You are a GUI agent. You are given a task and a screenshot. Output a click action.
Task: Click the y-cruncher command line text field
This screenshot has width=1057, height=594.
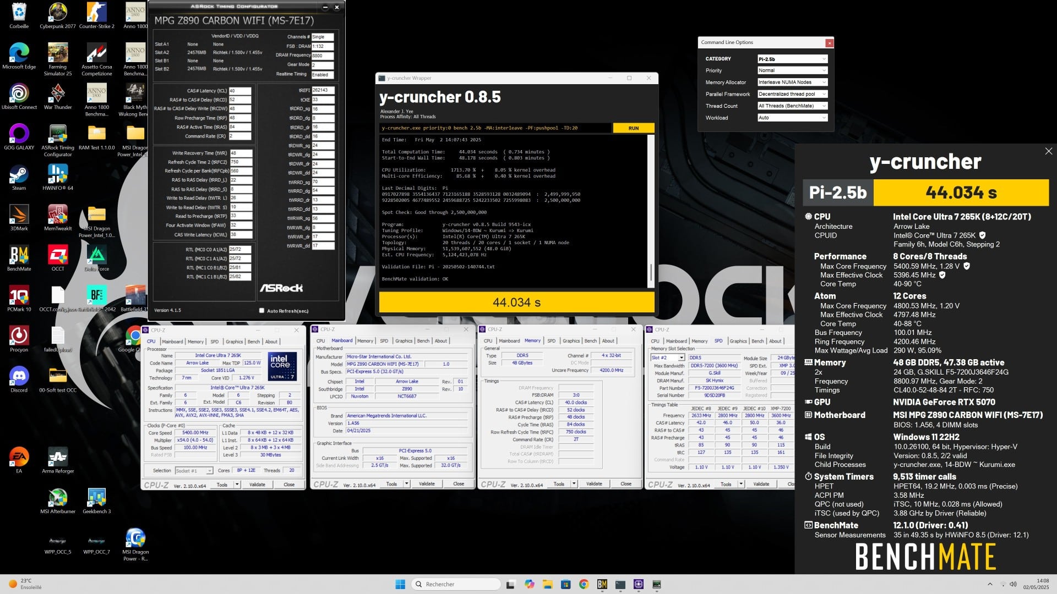[x=495, y=128]
